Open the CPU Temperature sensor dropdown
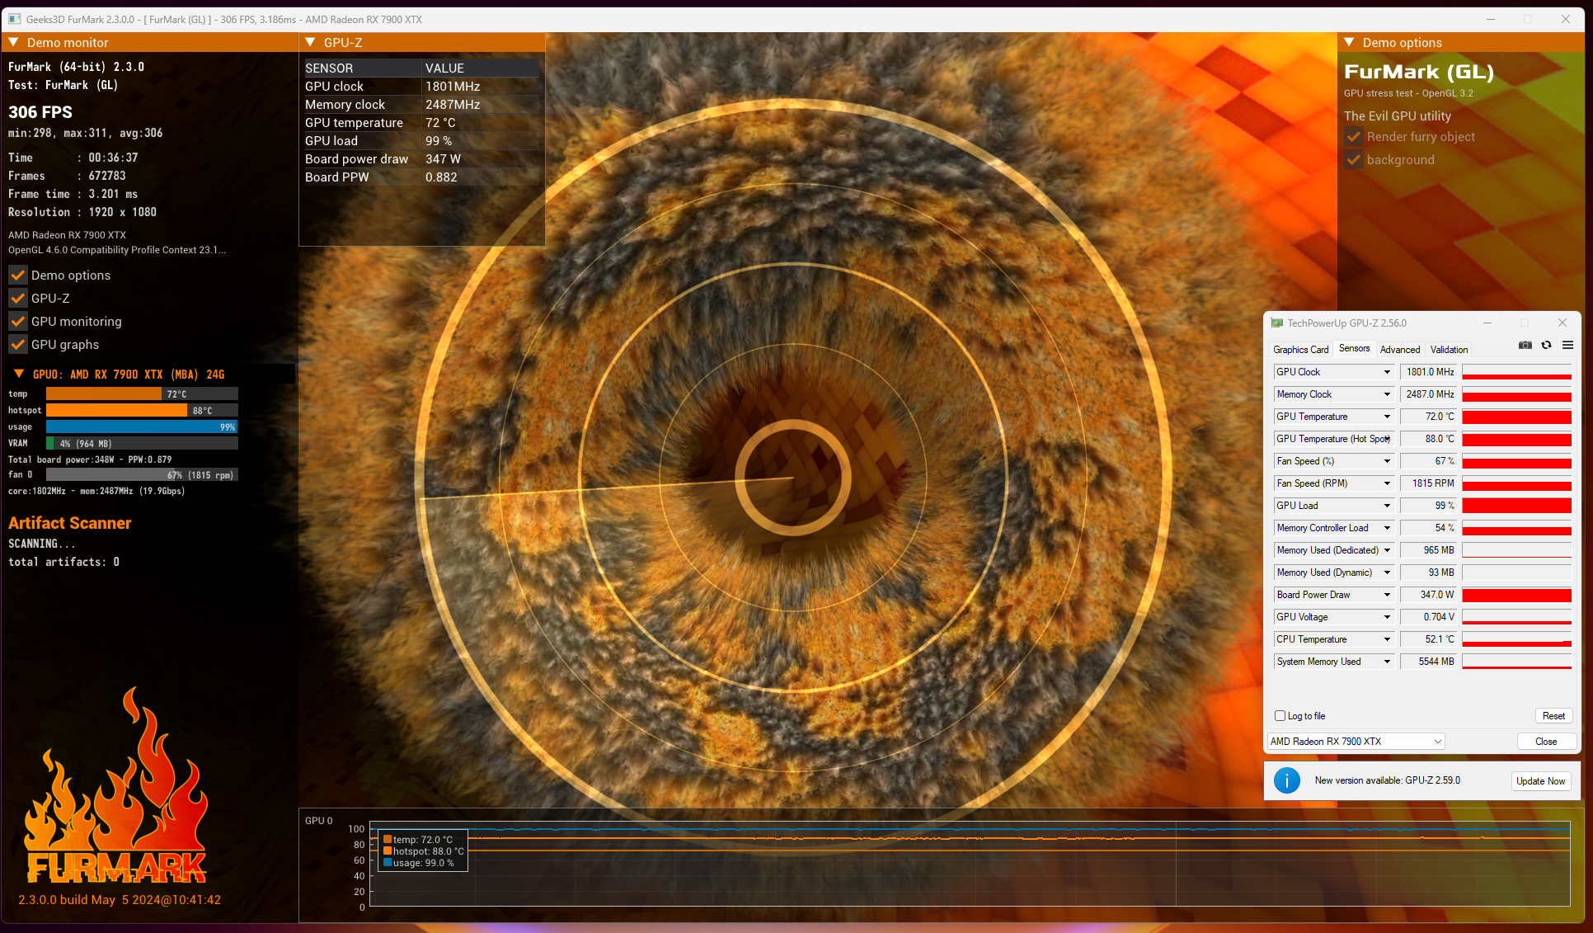This screenshot has width=1593, height=933. (x=1387, y=639)
